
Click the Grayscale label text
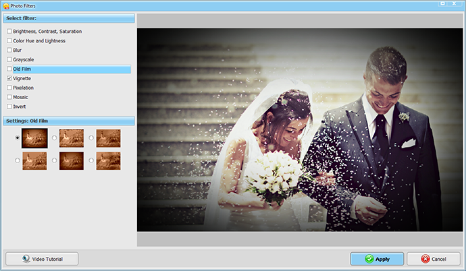24,59
